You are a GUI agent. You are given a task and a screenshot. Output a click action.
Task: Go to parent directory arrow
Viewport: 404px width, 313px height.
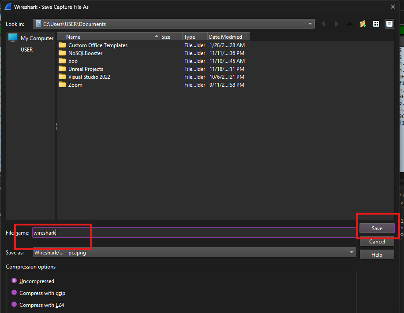pyautogui.click(x=350, y=24)
